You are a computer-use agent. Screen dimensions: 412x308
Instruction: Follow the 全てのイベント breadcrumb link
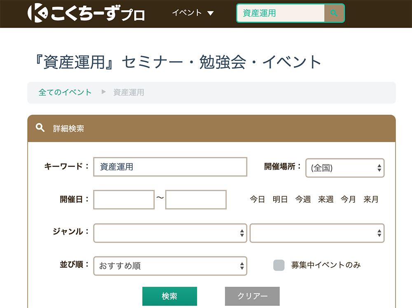(x=65, y=93)
